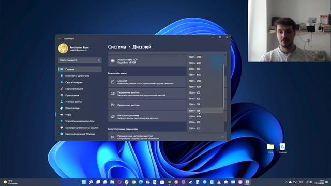Select resolution 1920 × 1080 from the list
Viewport: 331px width, 186px height.
tap(205, 63)
